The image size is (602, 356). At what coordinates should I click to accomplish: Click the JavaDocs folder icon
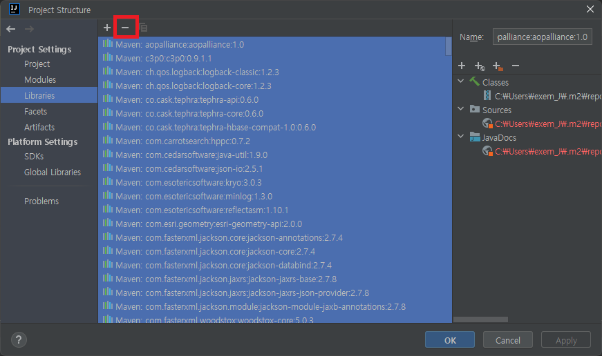475,137
